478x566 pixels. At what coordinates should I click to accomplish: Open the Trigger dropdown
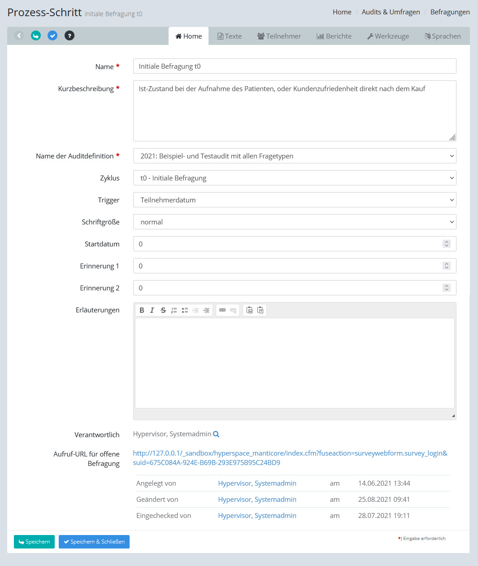pyautogui.click(x=295, y=200)
